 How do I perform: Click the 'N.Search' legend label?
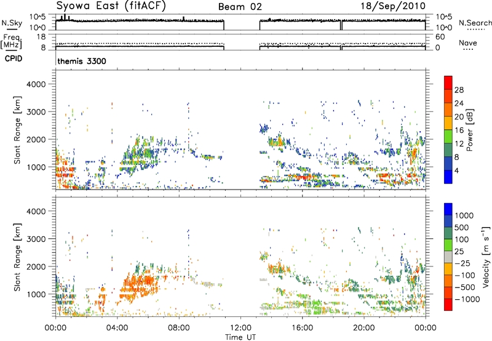(475, 23)
